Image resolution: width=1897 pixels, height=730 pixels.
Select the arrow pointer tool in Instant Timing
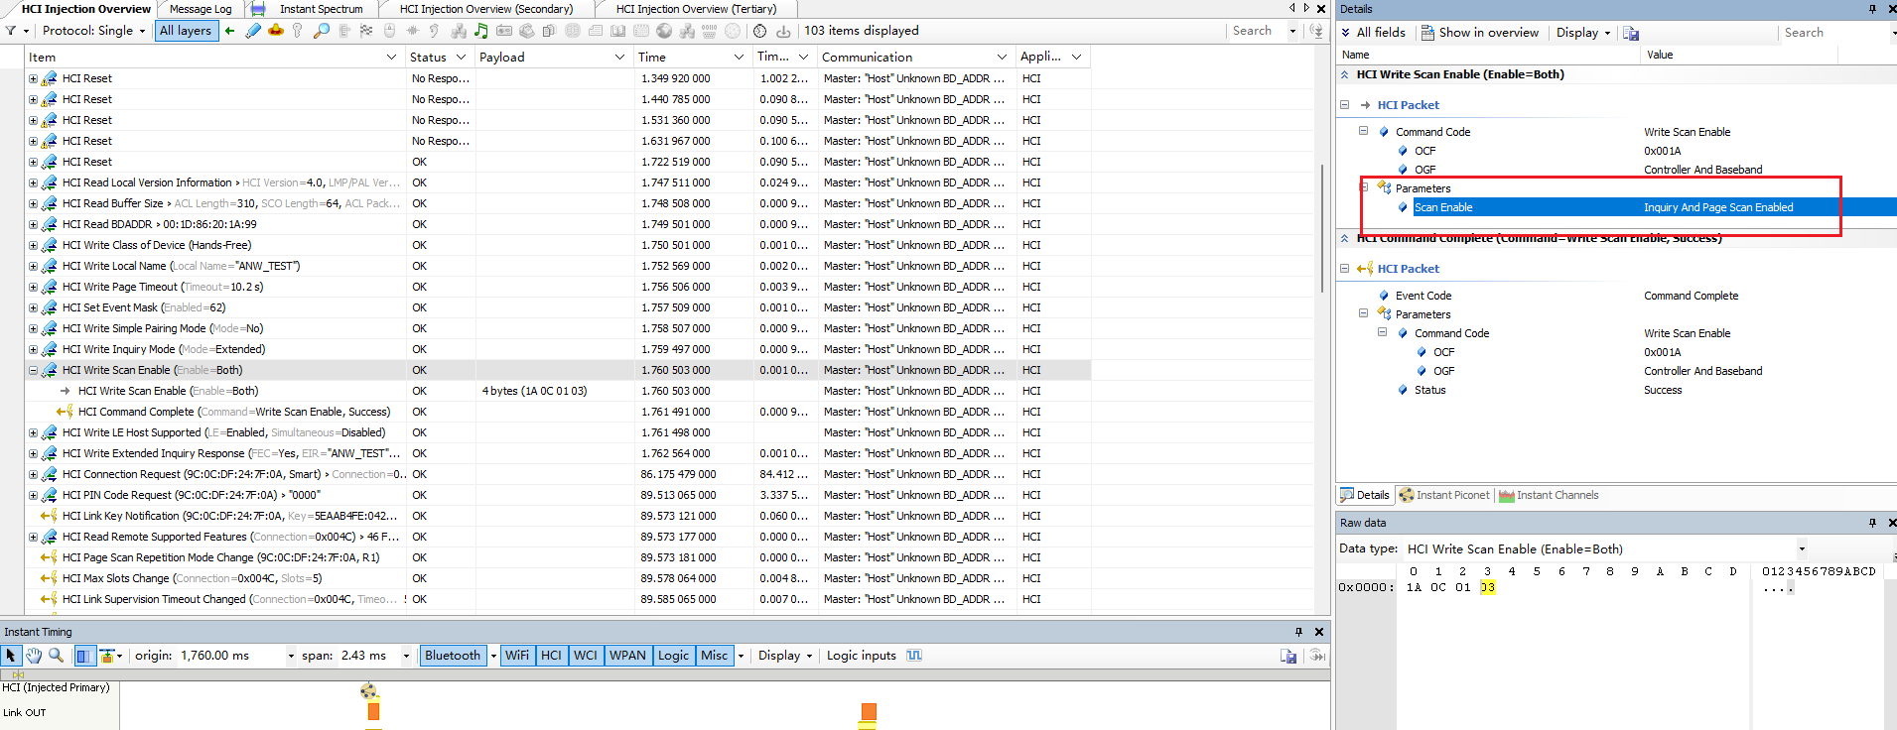pos(11,656)
